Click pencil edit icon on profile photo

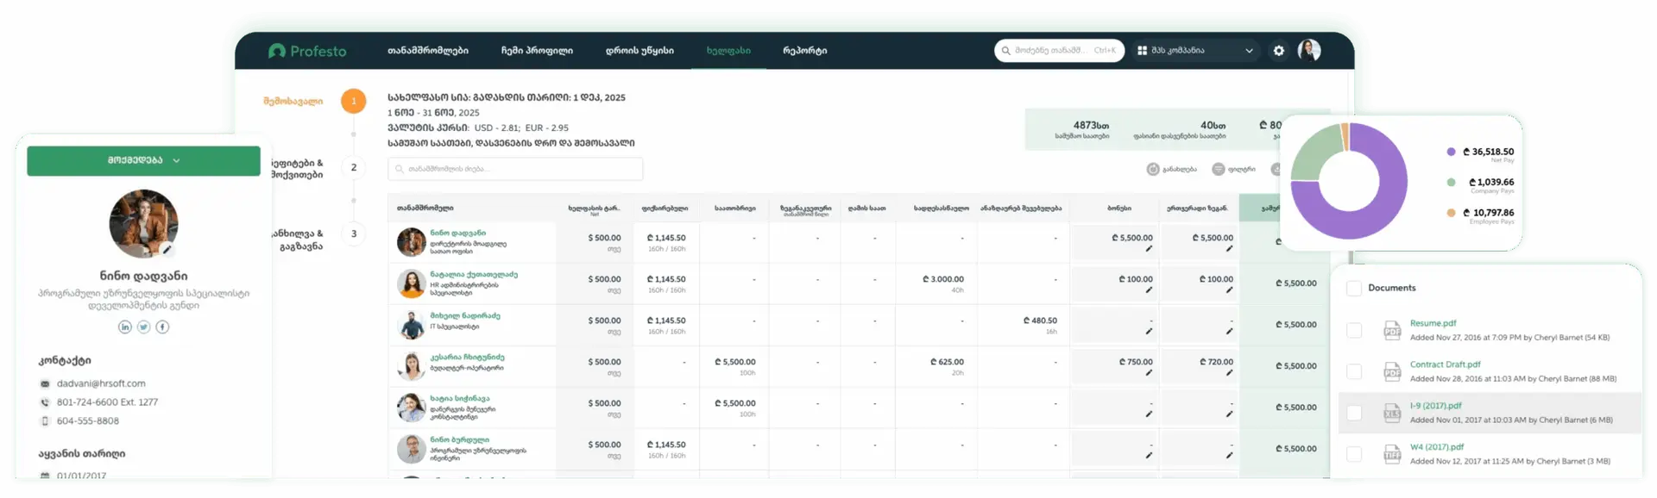[167, 250]
